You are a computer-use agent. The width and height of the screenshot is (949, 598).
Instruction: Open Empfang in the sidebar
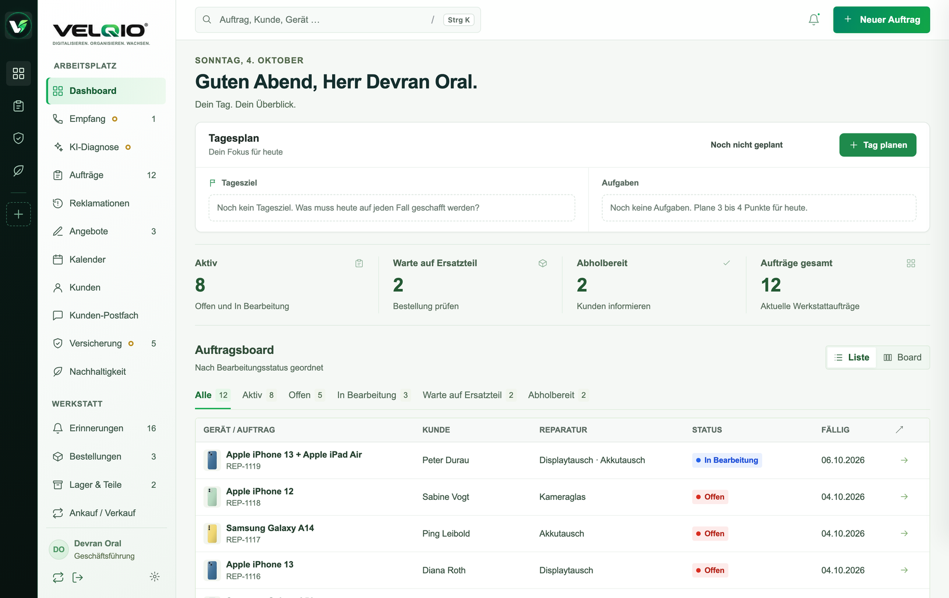106,119
